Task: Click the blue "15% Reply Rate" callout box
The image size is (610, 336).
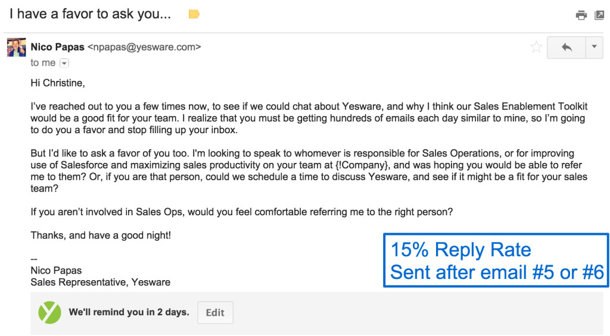Action: tap(496, 260)
